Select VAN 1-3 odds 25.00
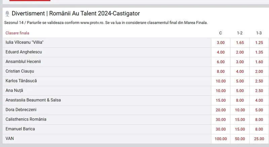 click(x=259, y=139)
